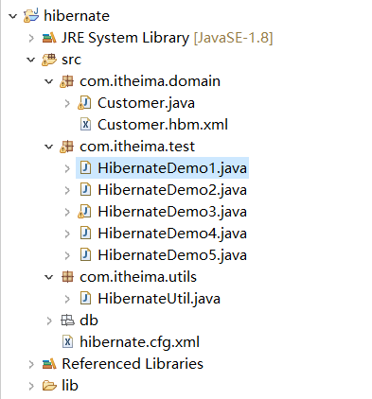Viewport: 372px width, 399px height.
Task: Click the lib folder icon
Action: click(x=49, y=386)
